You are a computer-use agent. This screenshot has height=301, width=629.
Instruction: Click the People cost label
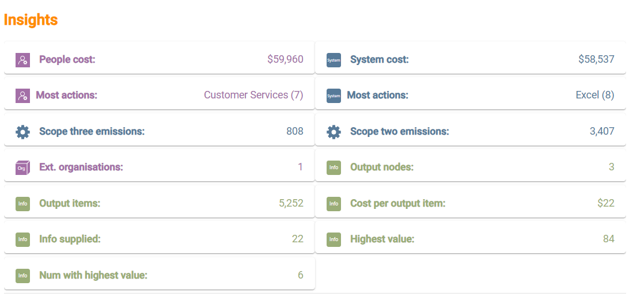(x=67, y=59)
